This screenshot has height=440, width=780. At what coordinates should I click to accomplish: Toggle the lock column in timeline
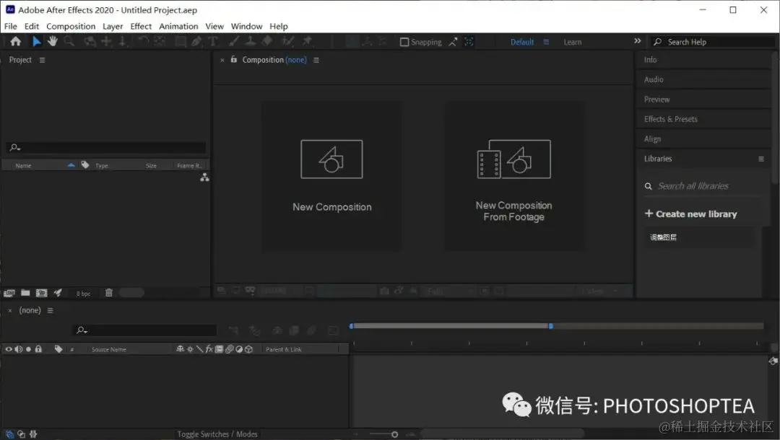[x=38, y=349]
